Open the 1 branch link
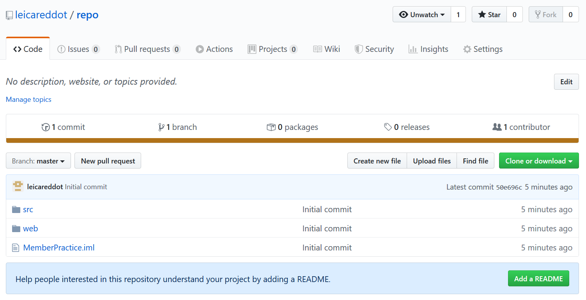 [x=177, y=127]
